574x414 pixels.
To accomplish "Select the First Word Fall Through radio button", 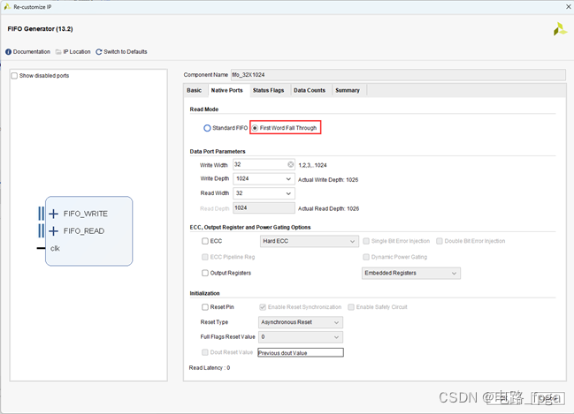I will [x=255, y=128].
